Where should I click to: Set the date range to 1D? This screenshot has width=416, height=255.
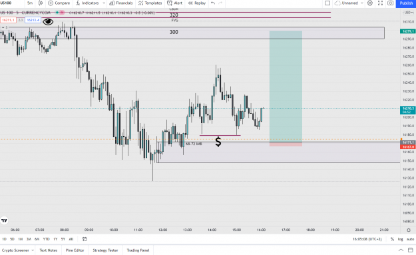4,239
